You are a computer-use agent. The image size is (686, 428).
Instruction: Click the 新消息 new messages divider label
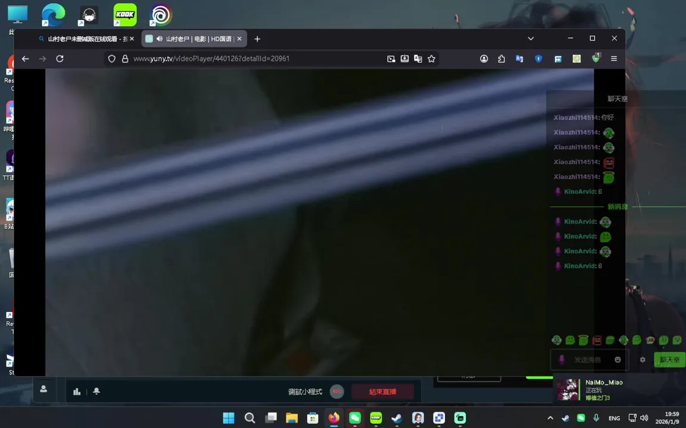(618, 207)
